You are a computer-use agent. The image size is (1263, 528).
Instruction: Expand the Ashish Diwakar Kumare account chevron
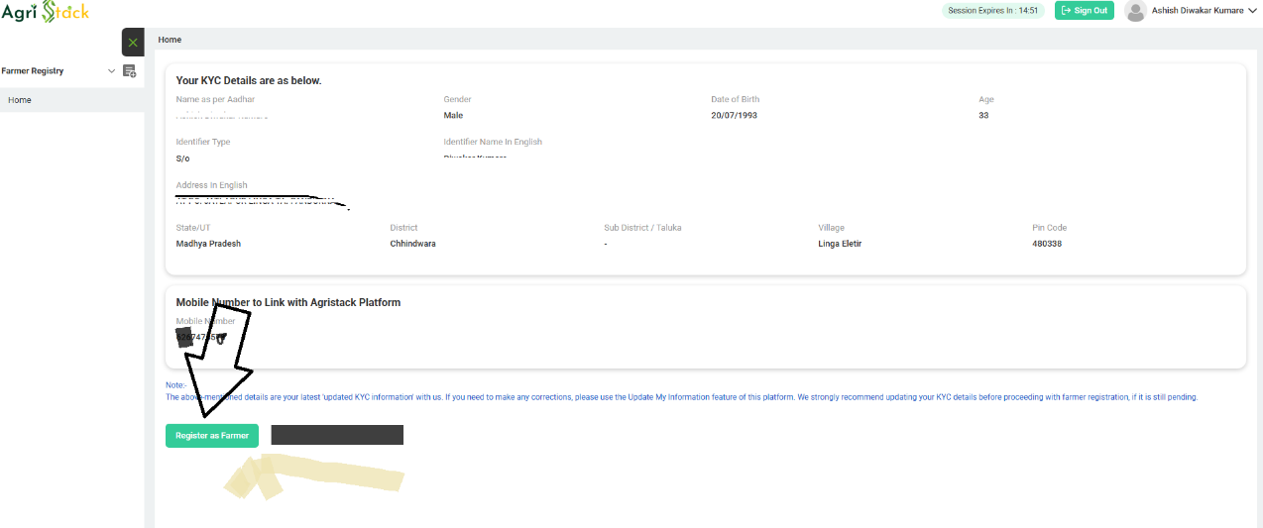coord(1252,11)
